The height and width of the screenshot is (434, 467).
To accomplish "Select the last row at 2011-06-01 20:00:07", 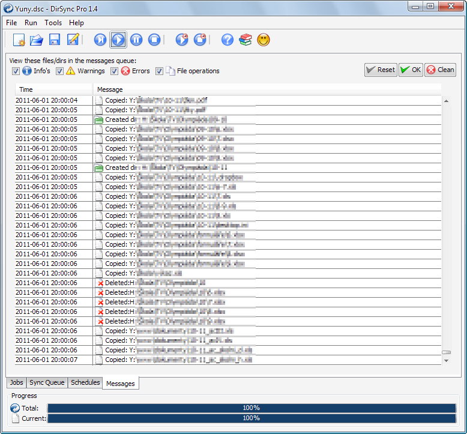I will pyautogui.click(x=228, y=360).
